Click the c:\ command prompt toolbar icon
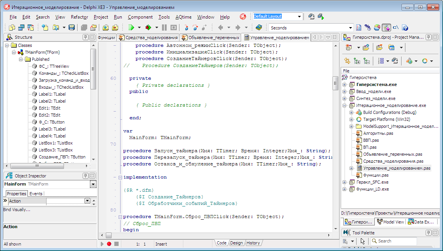Image resolution: width=443 pixels, height=251 pixels. tap(396, 28)
